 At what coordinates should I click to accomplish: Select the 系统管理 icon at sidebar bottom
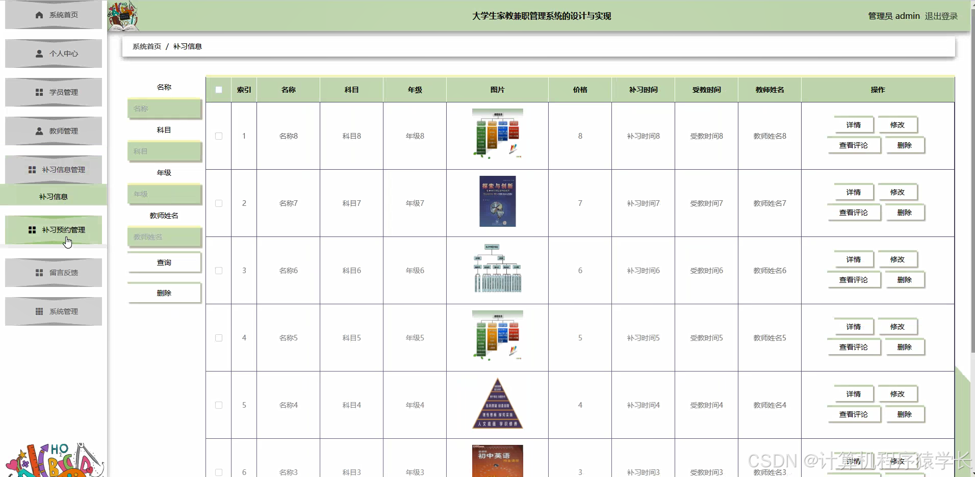point(38,311)
